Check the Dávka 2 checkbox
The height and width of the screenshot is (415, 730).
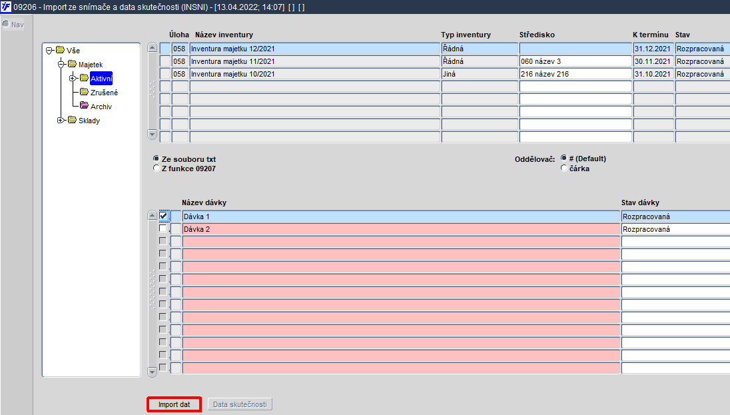(163, 228)
